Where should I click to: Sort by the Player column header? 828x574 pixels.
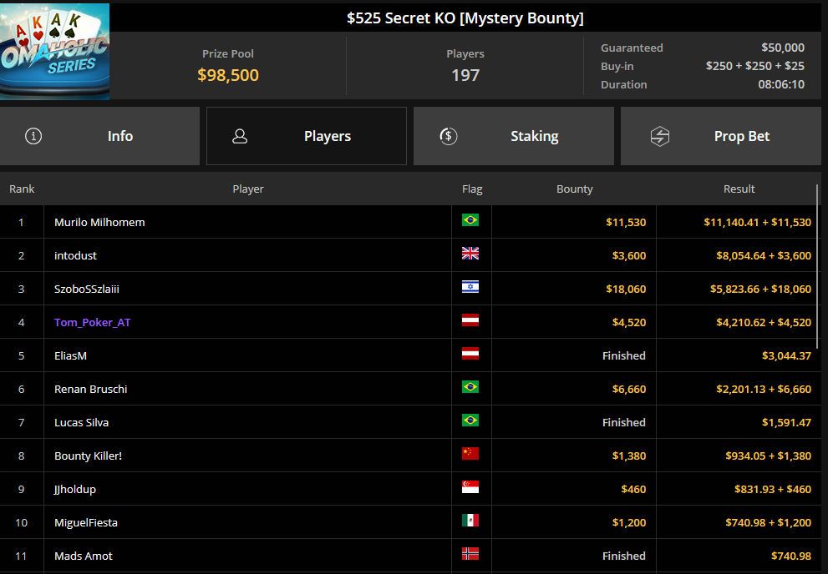[247, 189]
